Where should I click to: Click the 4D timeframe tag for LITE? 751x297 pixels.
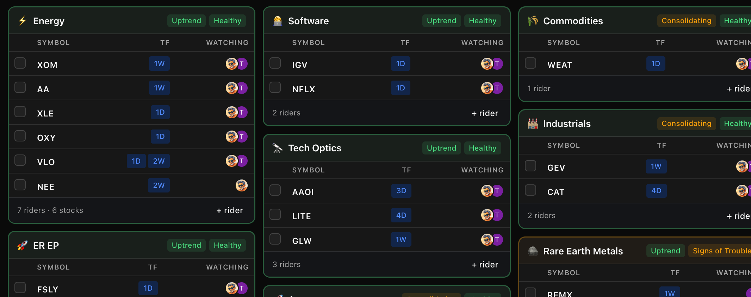401,215
